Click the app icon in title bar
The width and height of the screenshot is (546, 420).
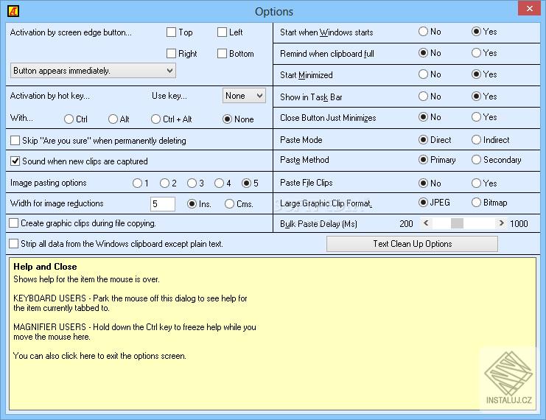click(13, 11)
